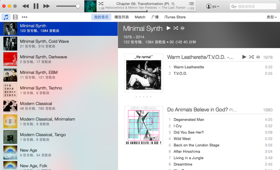This screenshot has height=170, width=280.
Task: Open the search magnifier options dropdown
Action: pyautogui.click(x=234, y=7)
